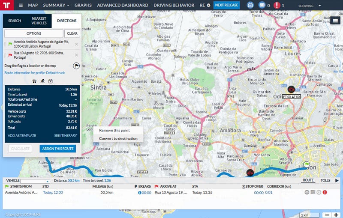This screenshot has height=218, width=343.
Task: Open the messages envelope icon
Action: coord(262,6)
